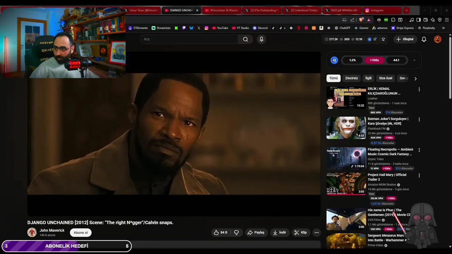Open the Kick bookmark icon
The height and width of the screenshot is (254, 452).
[x=176, y=28]
